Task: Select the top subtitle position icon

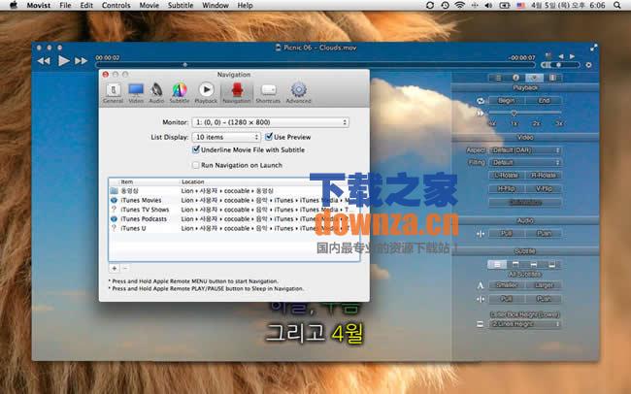Action: pyautogui.click(x=515, y=264)
